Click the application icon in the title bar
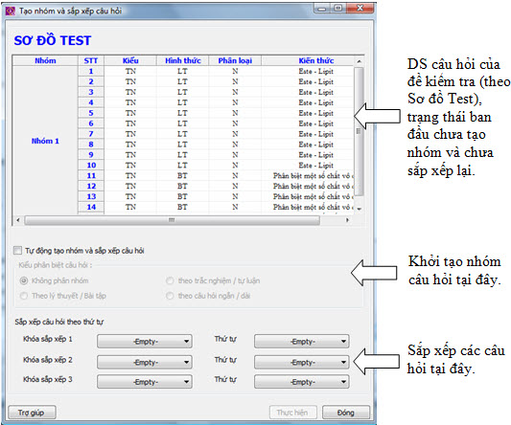Screen dimensions: 511x425 pos(11,11)
